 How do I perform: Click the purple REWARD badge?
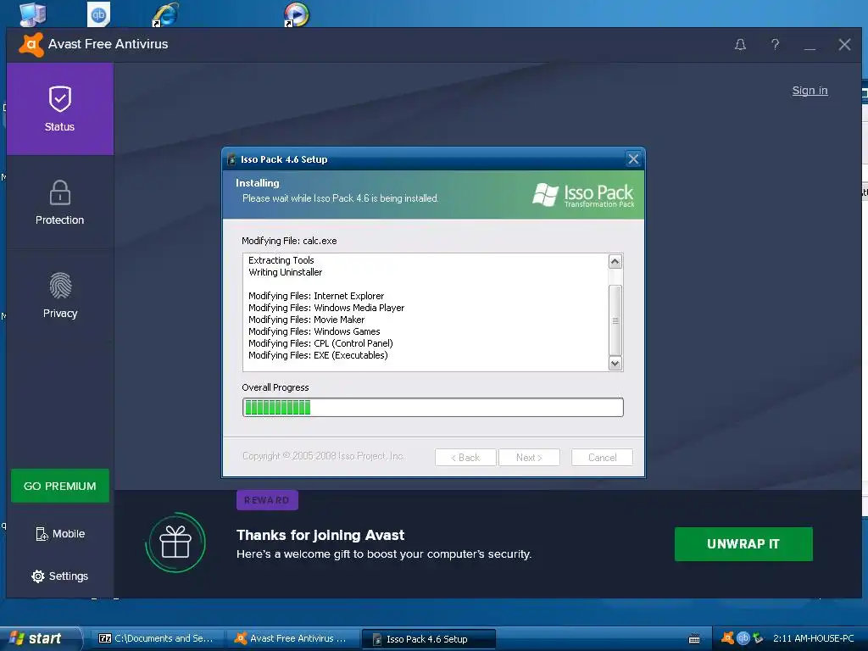(x=267, y=500)
